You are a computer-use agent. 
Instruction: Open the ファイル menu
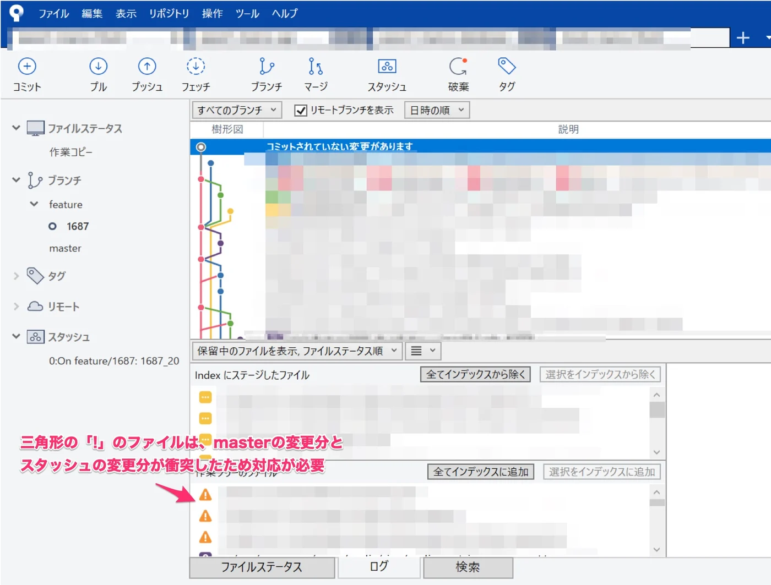[53, 13]
